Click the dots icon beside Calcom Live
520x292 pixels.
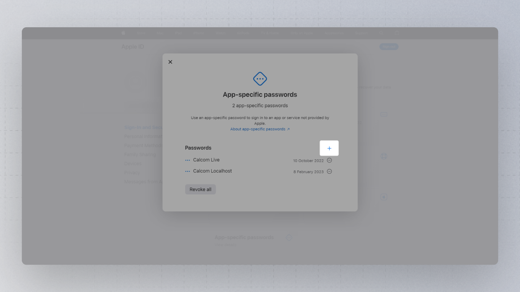[x=188, y=160]
